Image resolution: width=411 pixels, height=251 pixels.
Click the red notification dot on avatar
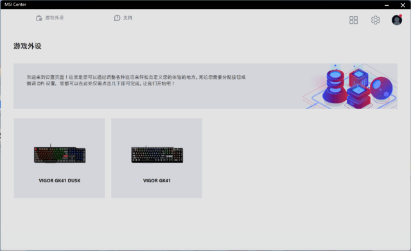click(401, 15)
